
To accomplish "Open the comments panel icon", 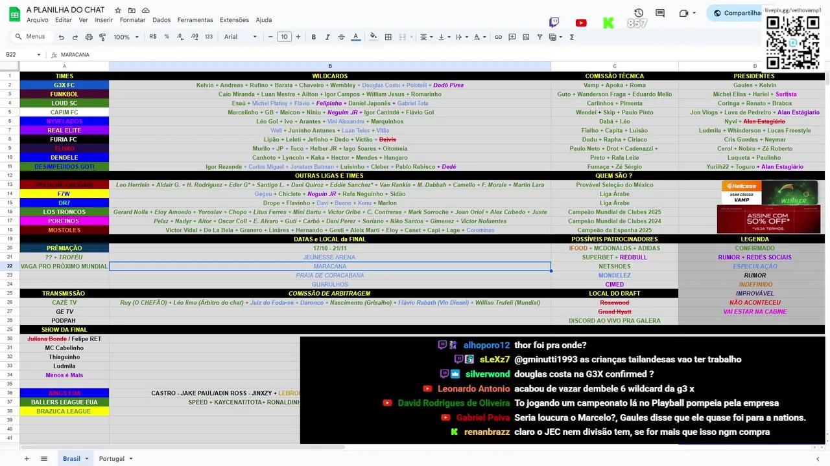I will tap(660, 13).
